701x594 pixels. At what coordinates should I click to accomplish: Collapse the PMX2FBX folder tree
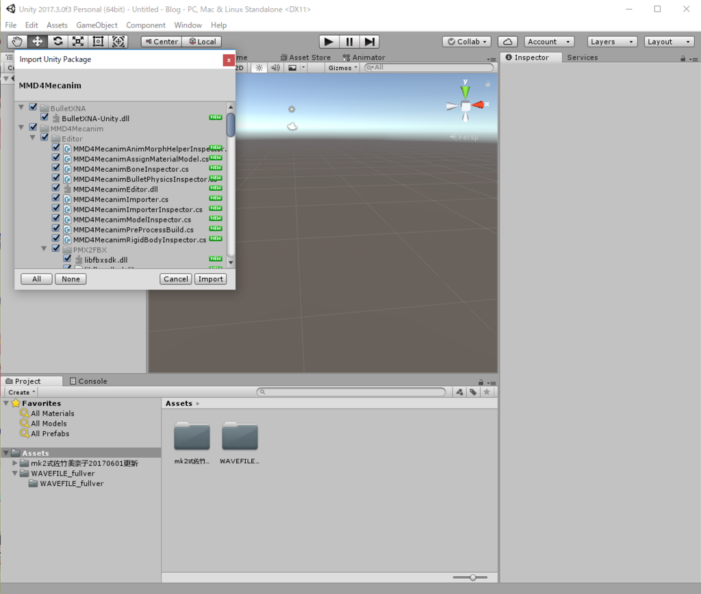tap(44, 249)
